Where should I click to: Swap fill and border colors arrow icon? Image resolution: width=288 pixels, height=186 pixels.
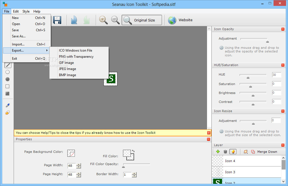[133, 151]
